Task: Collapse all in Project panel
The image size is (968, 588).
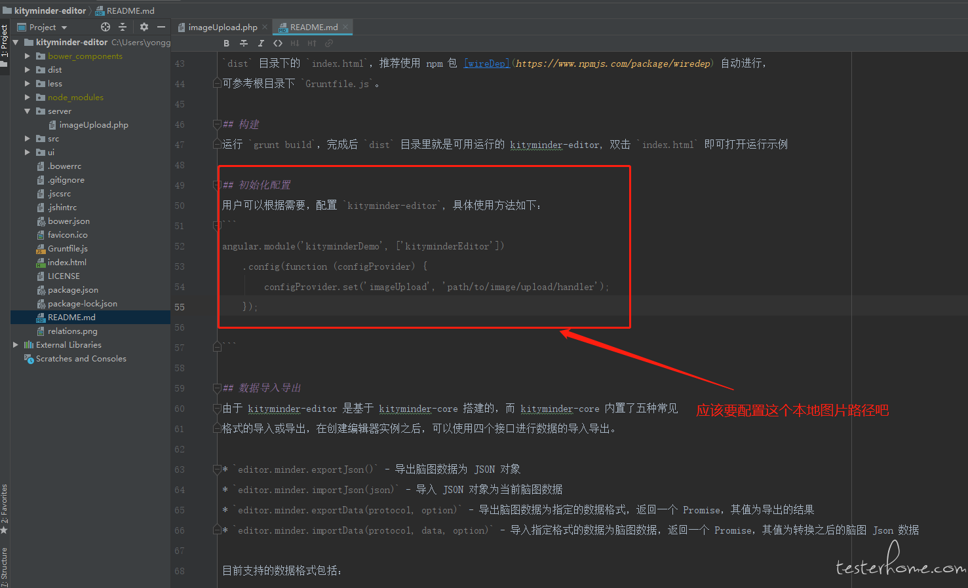Action: pos(123,27)
